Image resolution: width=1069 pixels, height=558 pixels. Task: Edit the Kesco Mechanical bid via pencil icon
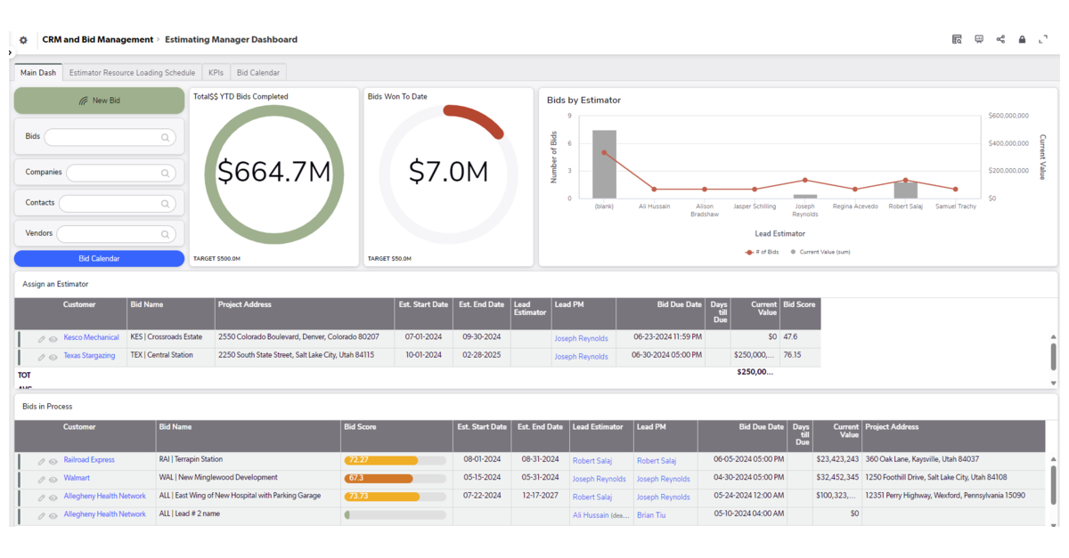tap(40, 338)
